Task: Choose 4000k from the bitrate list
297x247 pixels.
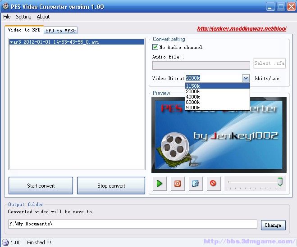Action: coord(217,97)
